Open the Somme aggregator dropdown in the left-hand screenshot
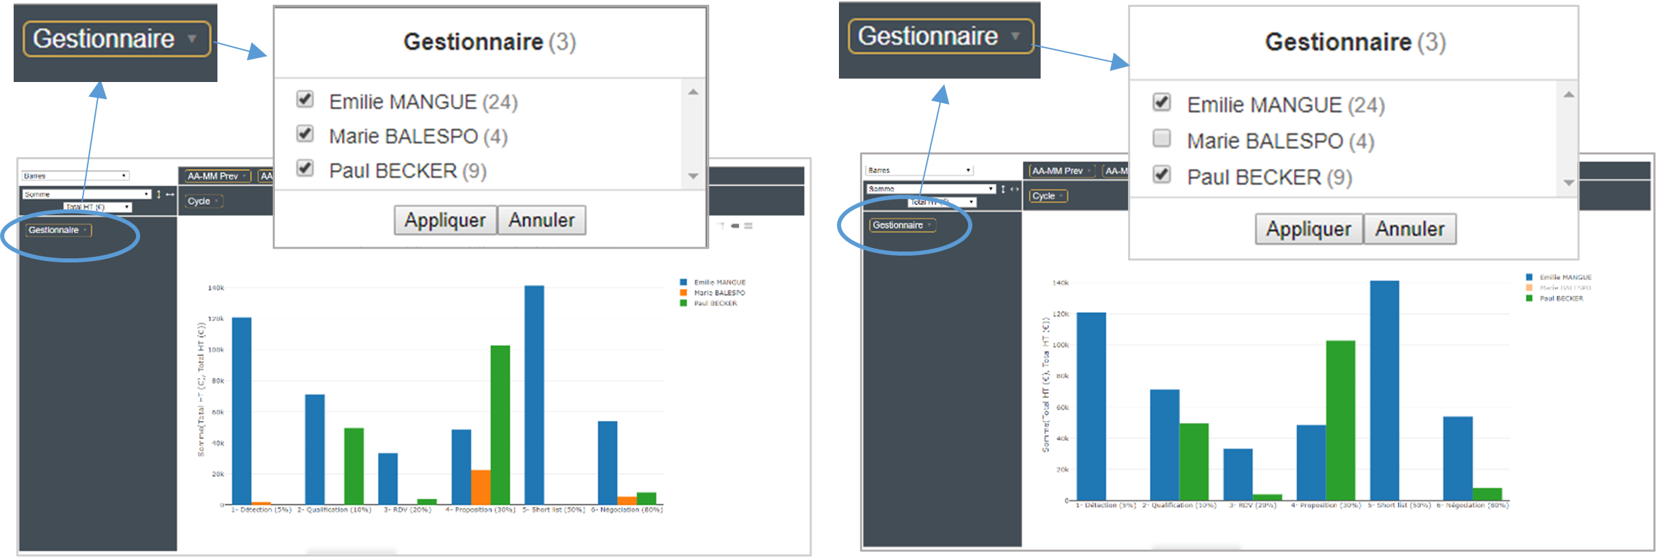This screenshot has height=557, width=1656. point(86,195)
